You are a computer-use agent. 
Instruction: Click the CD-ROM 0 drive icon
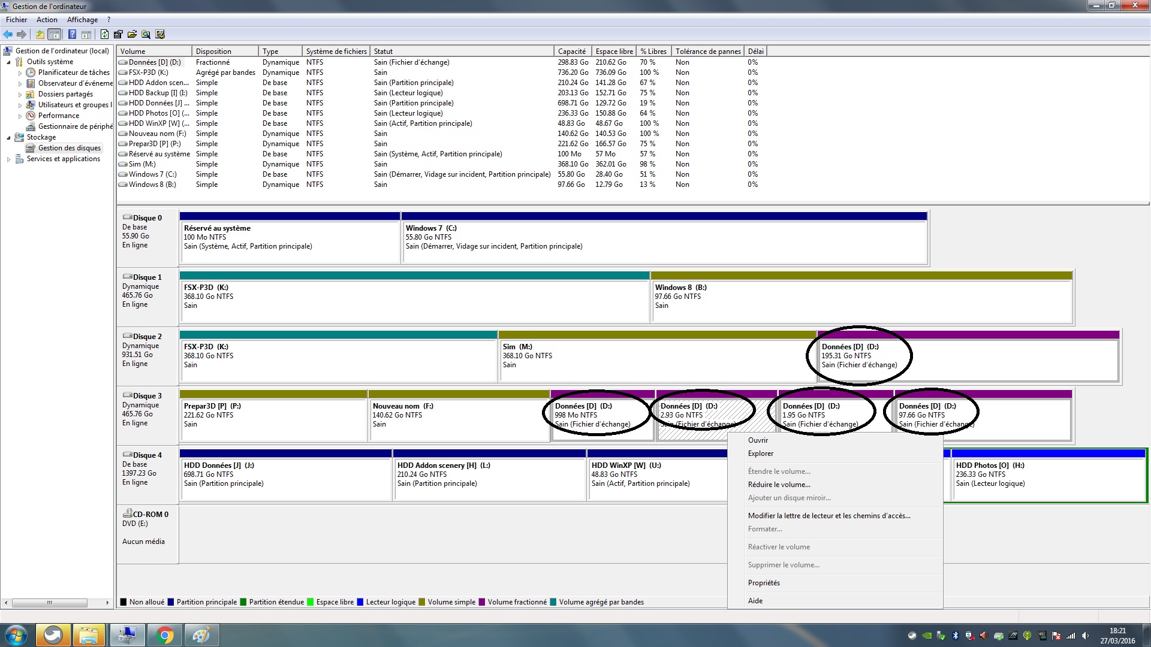(x=127, y=513)
